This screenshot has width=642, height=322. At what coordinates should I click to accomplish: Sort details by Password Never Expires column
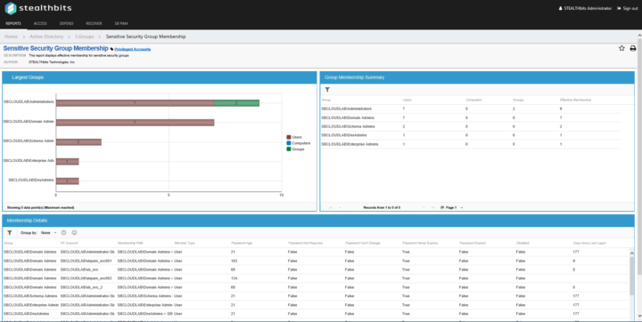click(420, 243)
